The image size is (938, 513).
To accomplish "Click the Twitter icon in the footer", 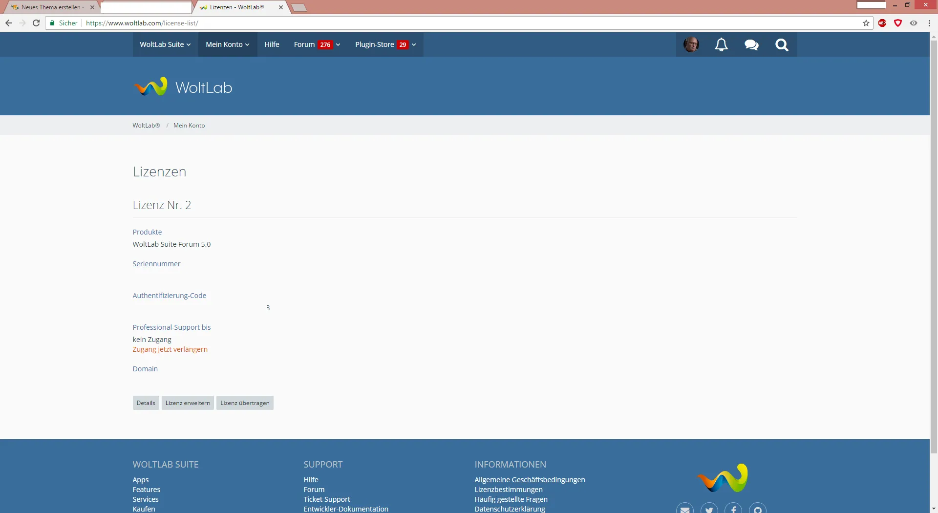I will [709, 509].
